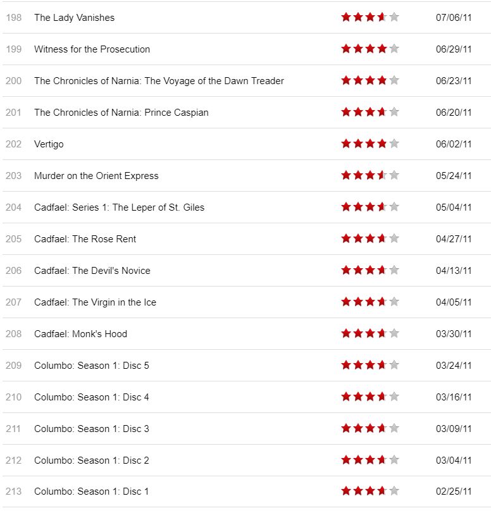Open The Lady Vanishes title
Screen dimensions: 491x513
pos(74,18)
